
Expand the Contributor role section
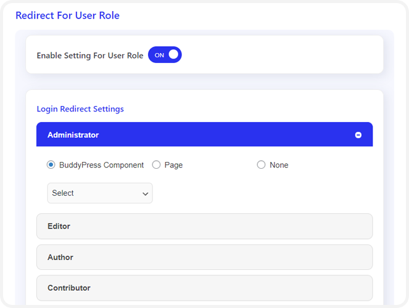[204, 288]
